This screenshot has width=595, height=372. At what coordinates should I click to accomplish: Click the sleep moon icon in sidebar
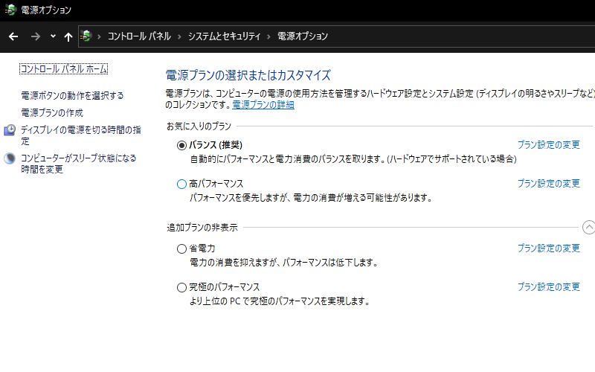10,158
